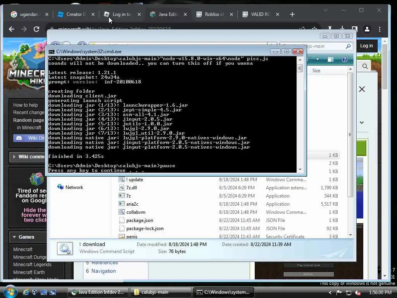Open a new browser tab
This screenshot has width=397, height=298.
292,14
